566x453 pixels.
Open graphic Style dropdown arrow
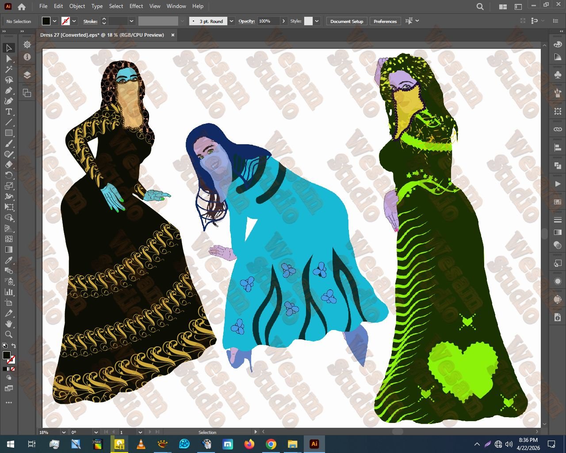pyautogui.click(x=317, y=21)
